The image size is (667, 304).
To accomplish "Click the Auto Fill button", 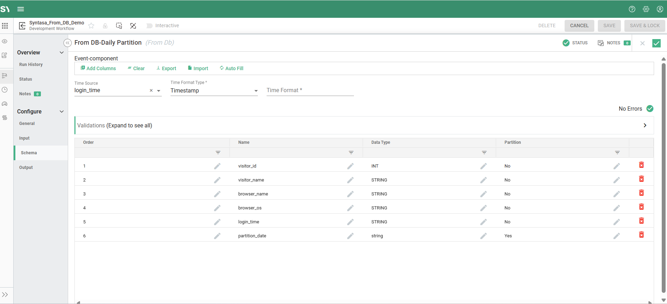I will [x=231, y=68].
